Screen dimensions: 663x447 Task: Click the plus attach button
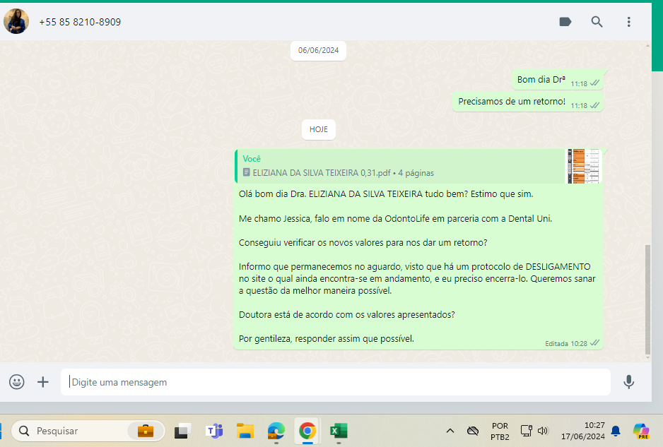[x=43, y=382]
